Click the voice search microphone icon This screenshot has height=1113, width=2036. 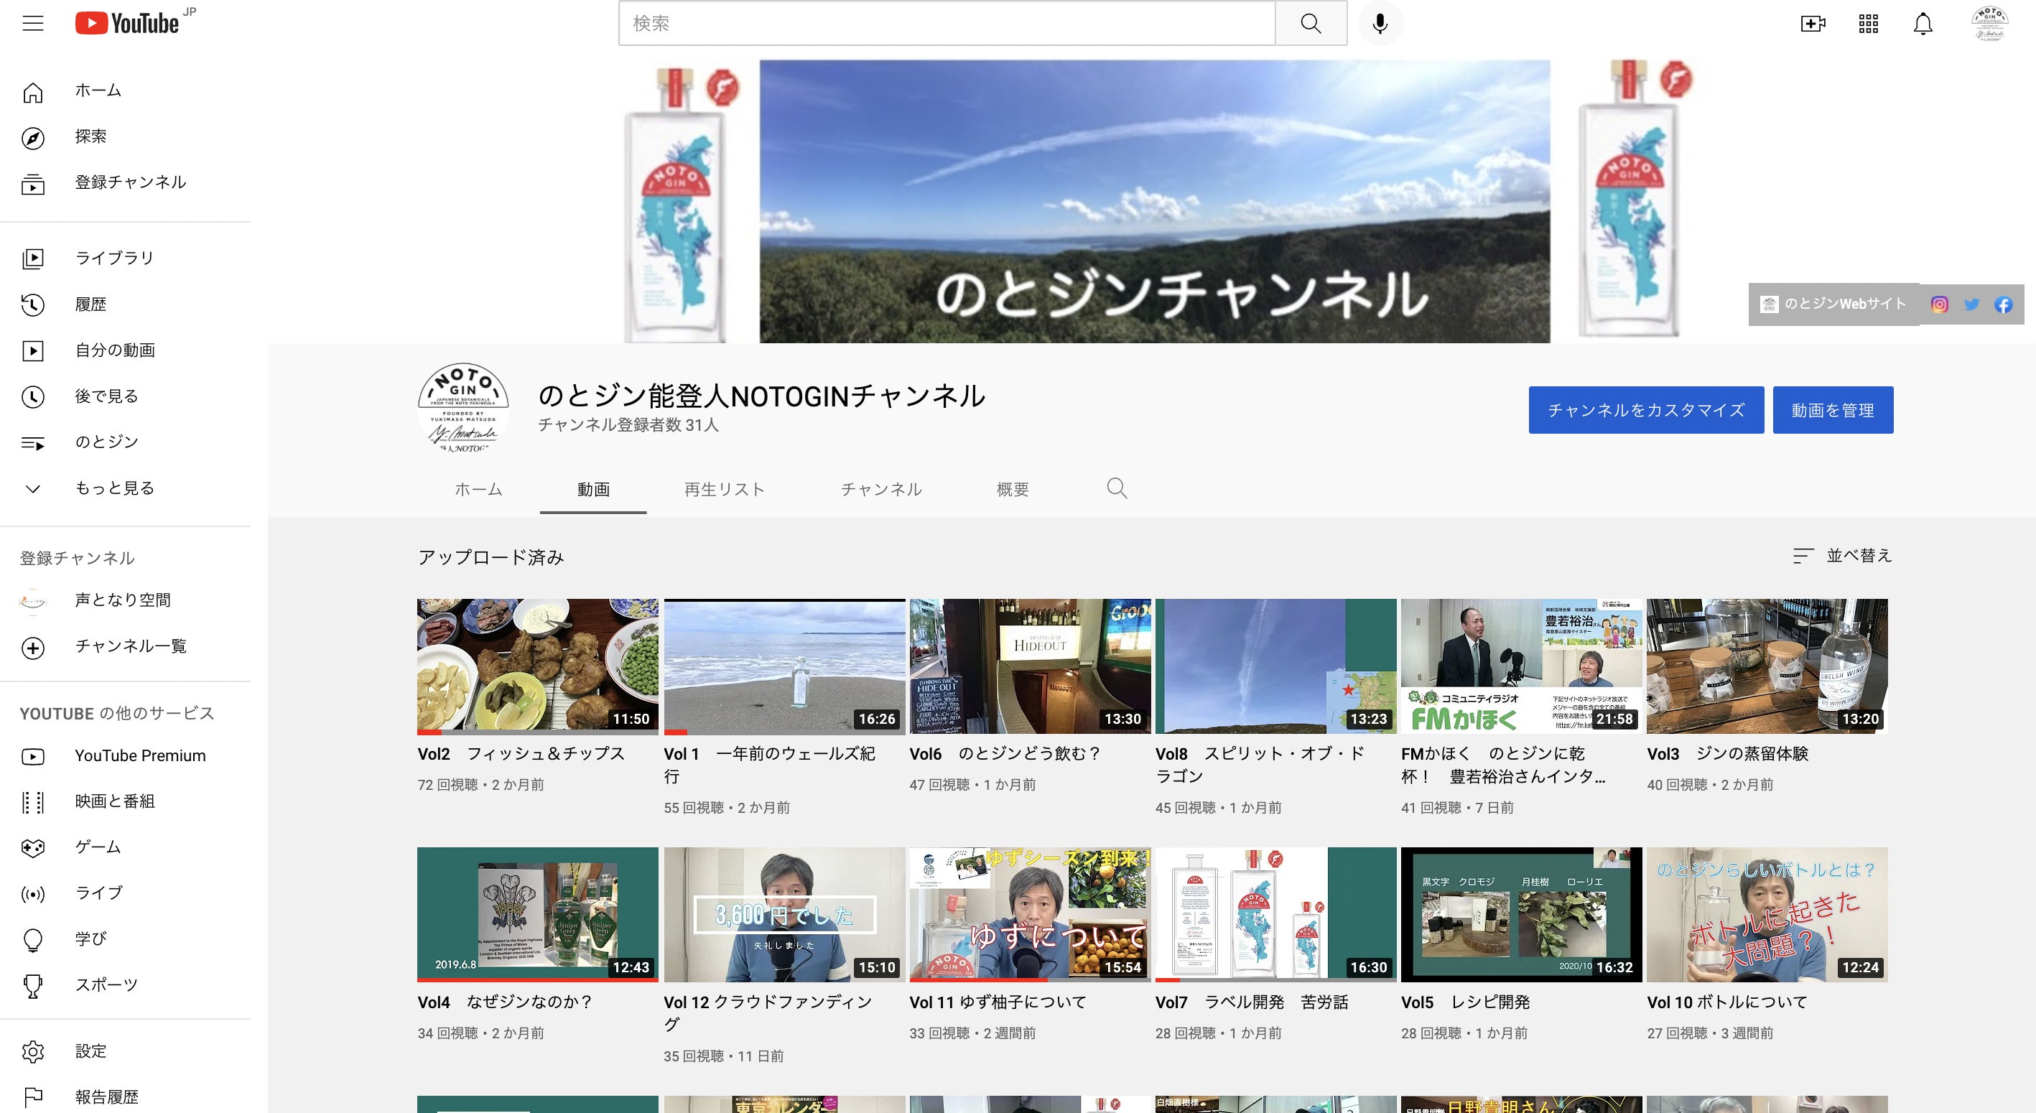[1380, 24]
